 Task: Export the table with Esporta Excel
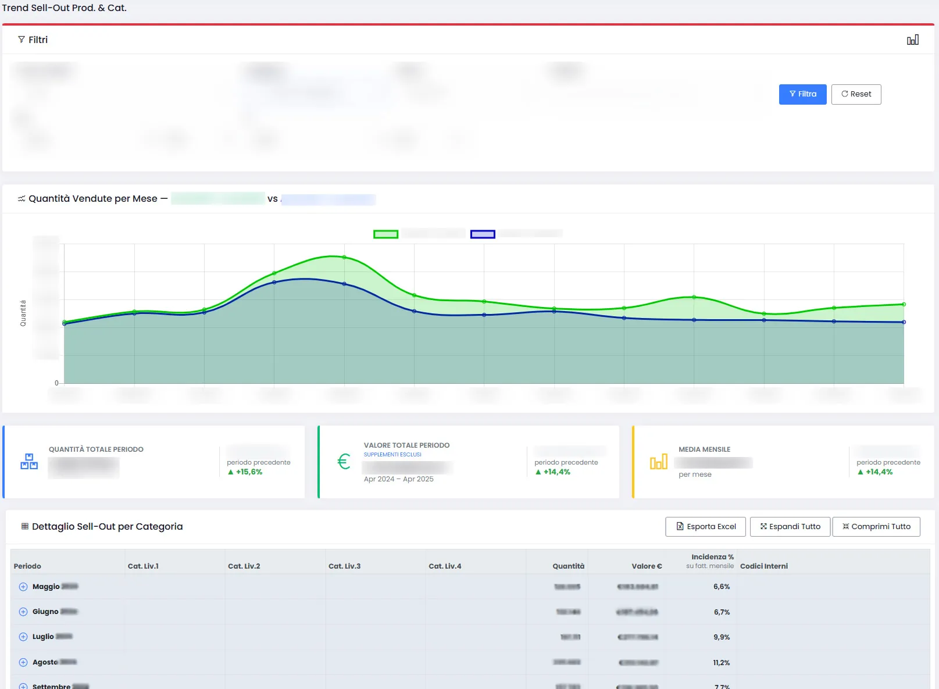(x=705, y=527)
